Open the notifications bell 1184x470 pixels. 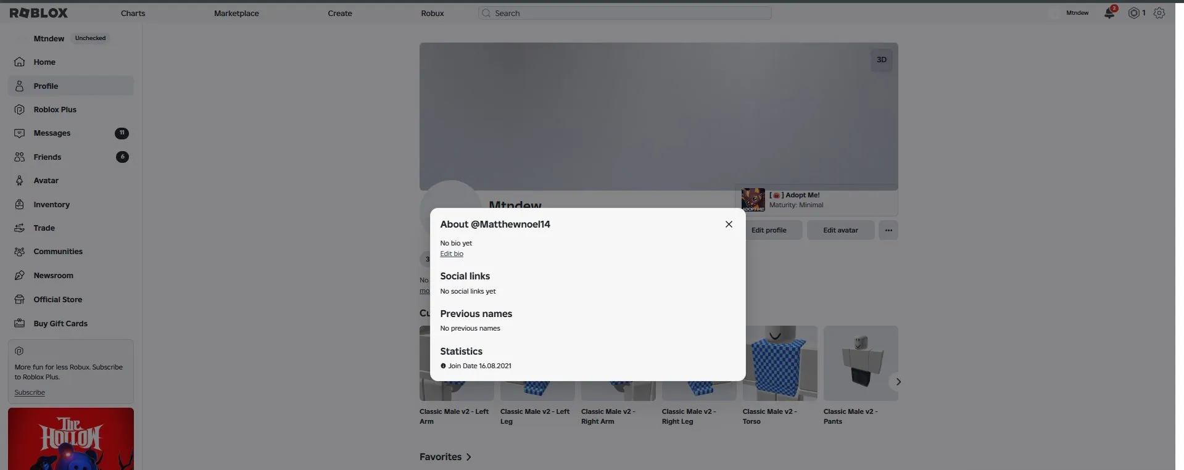click(x=1109, y=13)
